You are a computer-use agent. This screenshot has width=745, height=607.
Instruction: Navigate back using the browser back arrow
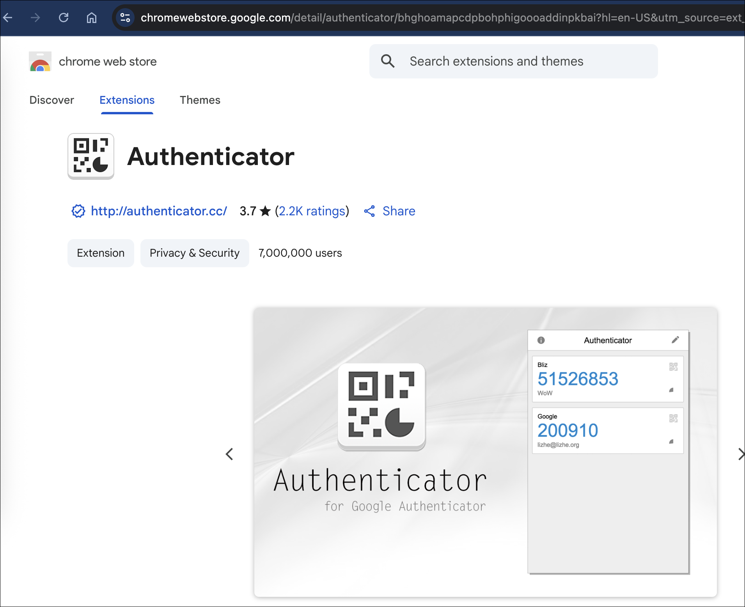pyautogui.click(x=8, y=18)
